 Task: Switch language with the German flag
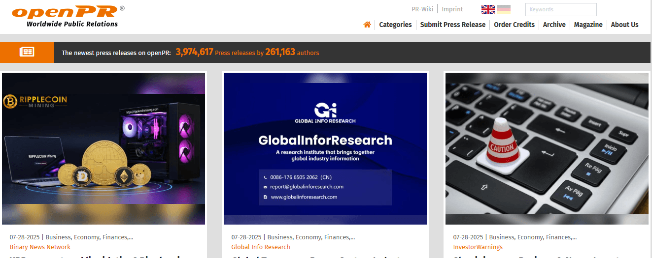pos(504,9)
